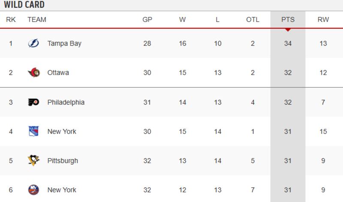
Task: Sort by the RW column header
Action: (323, 20)
